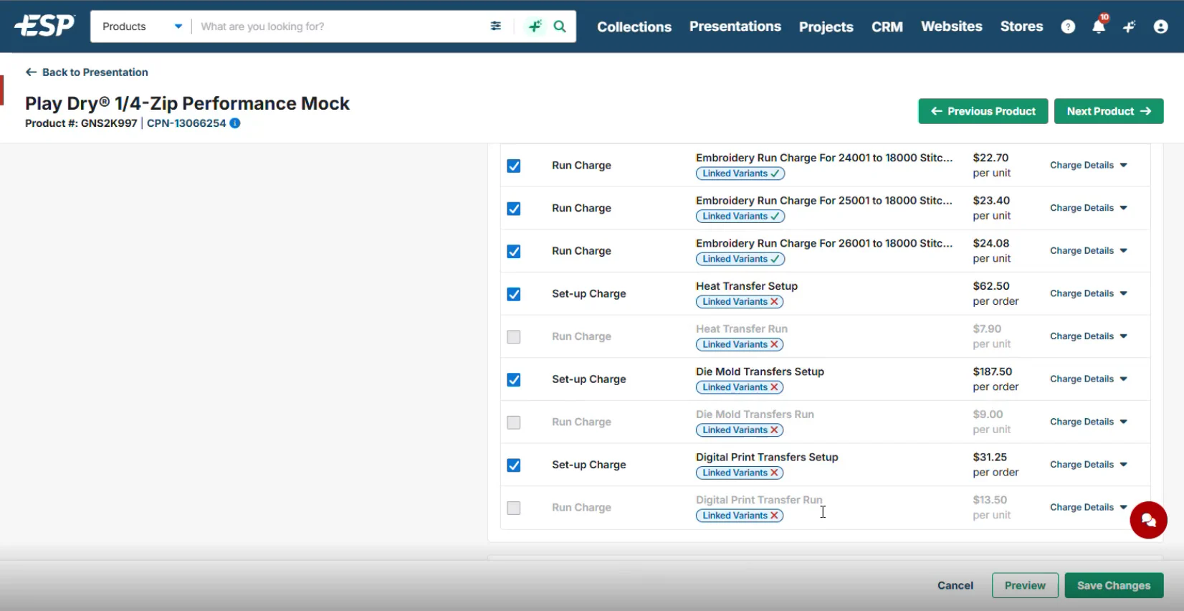Open the Collections menu
Viewport: 1184px width, 611px height.
pos(634,27)
